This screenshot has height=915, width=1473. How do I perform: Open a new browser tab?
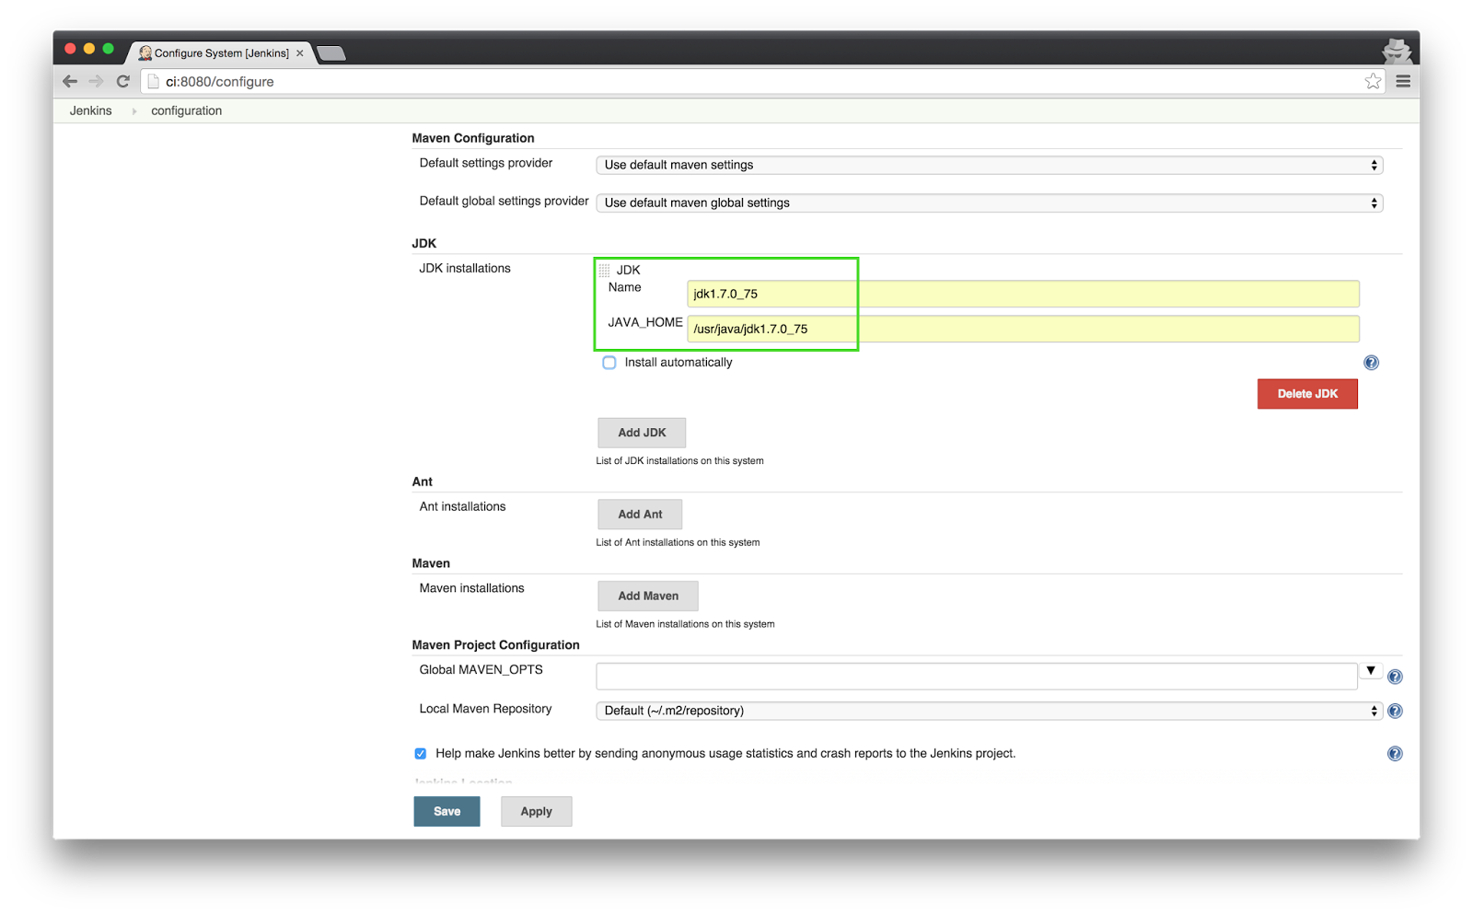click(x=331, y=53)
